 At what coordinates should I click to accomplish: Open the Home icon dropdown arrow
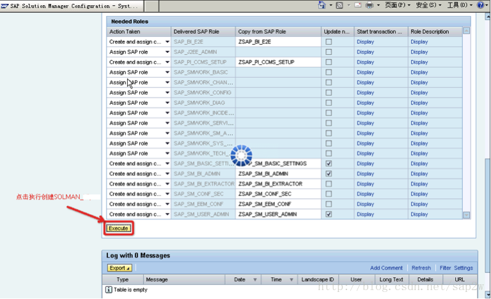(331, 5)
